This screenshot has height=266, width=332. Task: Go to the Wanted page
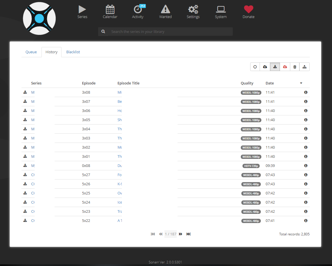165,12
